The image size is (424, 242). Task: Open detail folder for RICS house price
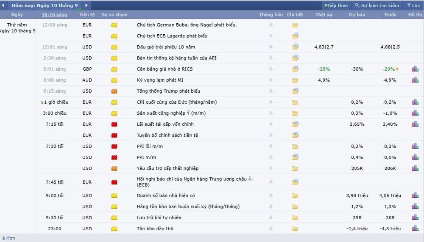pos(295,69)
